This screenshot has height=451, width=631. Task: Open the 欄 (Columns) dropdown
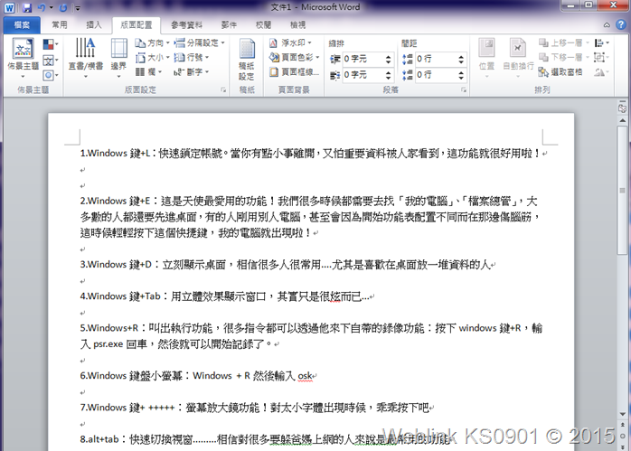[x=148, y=72]
